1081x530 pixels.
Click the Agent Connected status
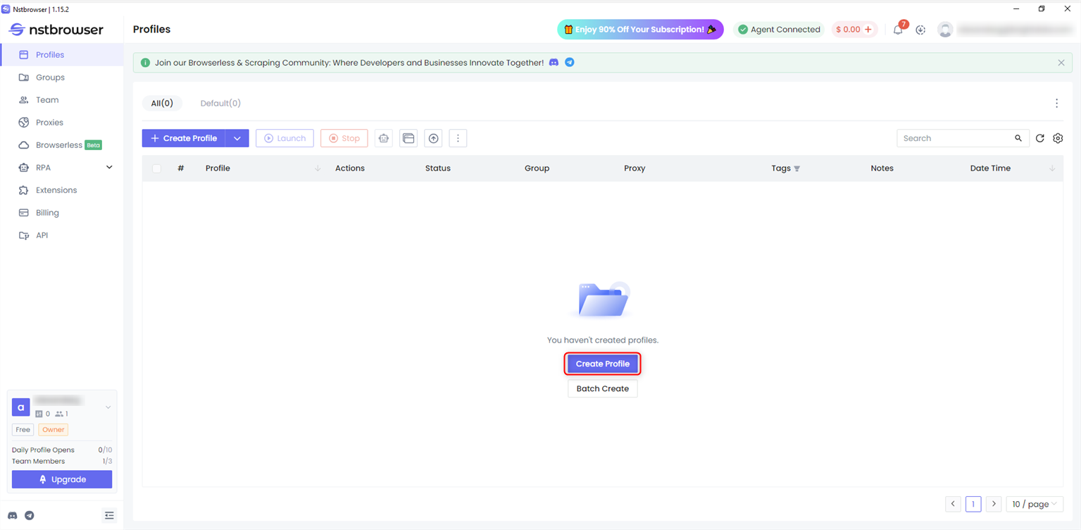coord(778,30)
